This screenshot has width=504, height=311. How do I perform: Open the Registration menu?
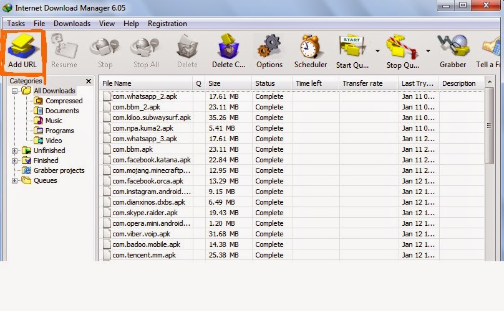167,24
